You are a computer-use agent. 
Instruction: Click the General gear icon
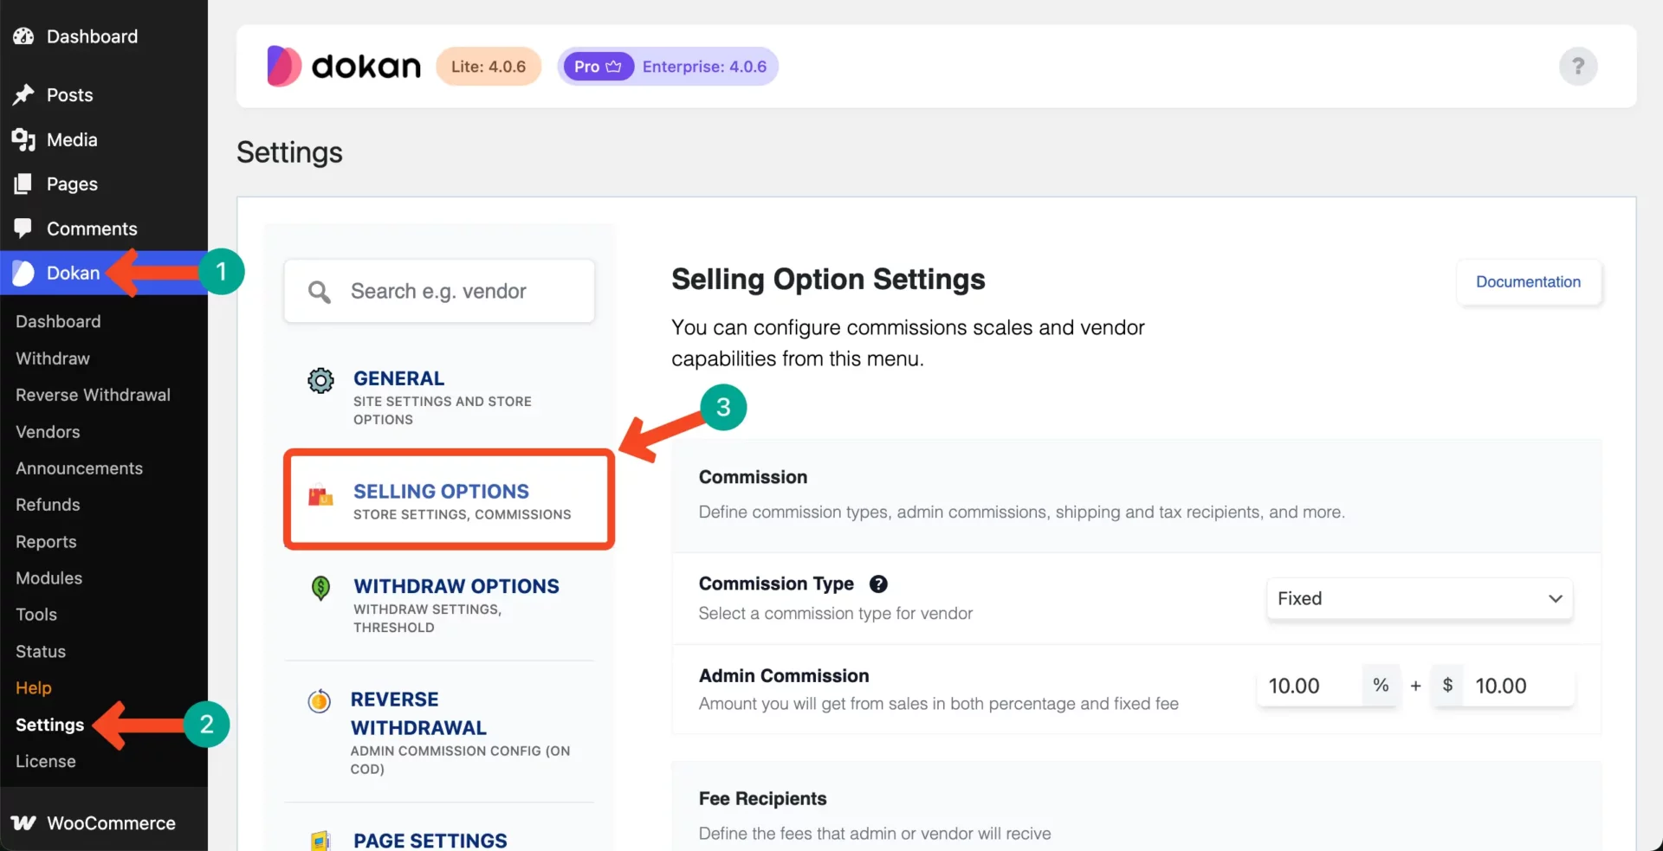tap(320, 380)
